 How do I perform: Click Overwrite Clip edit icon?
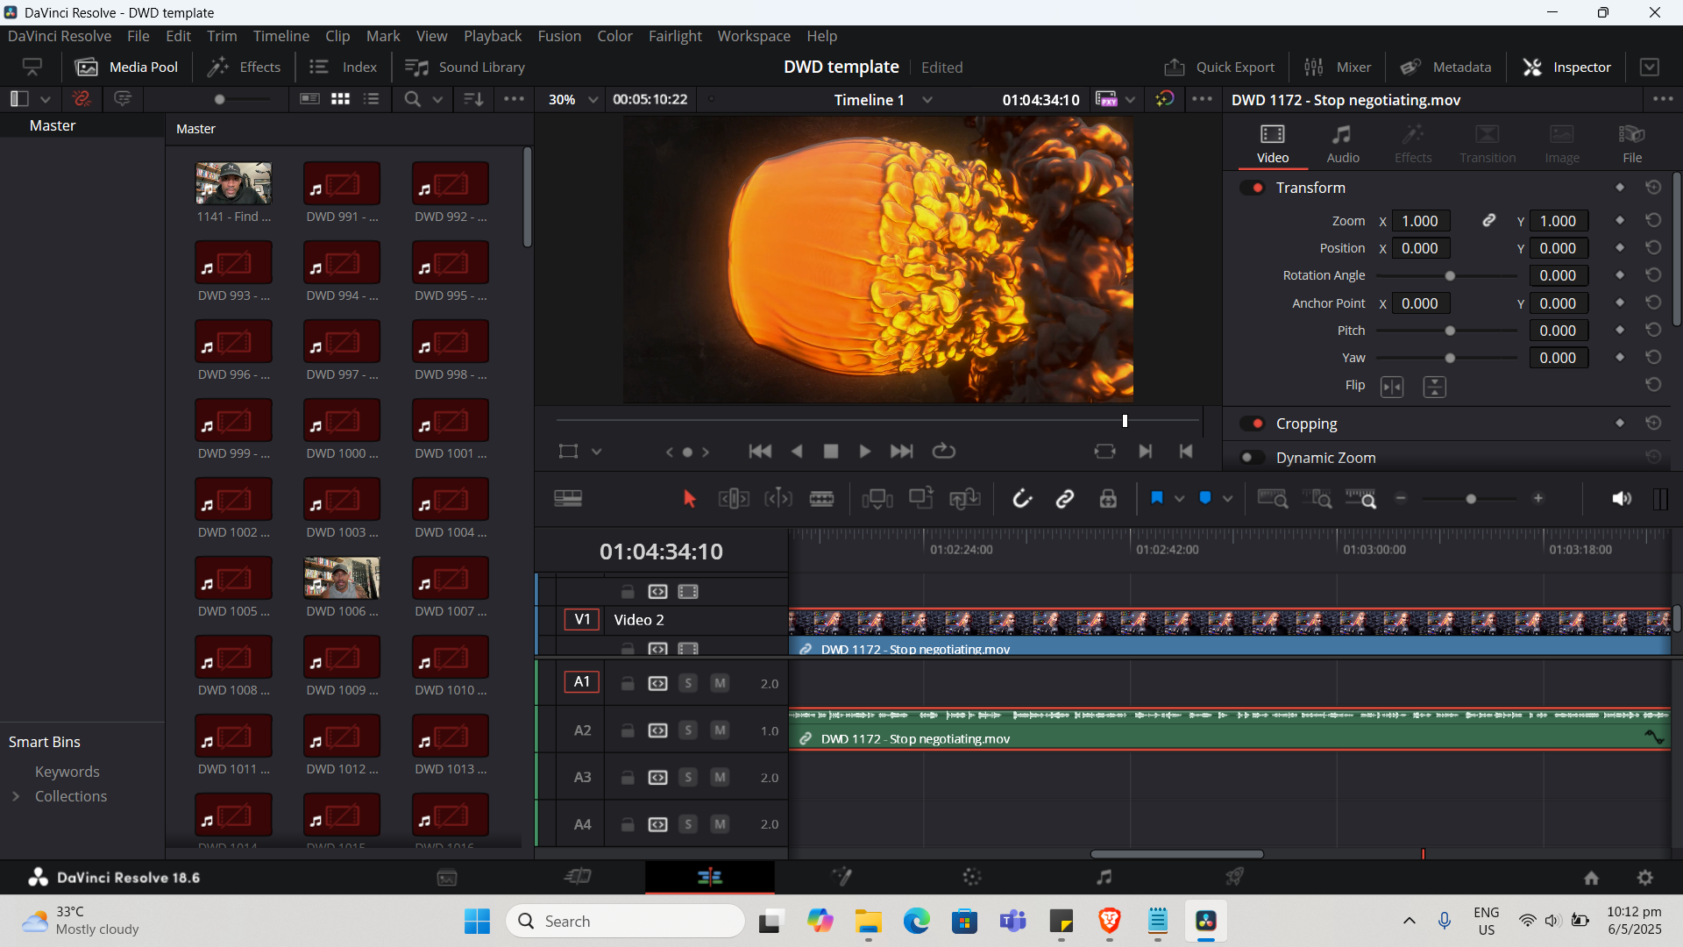(x=921, y=499)
